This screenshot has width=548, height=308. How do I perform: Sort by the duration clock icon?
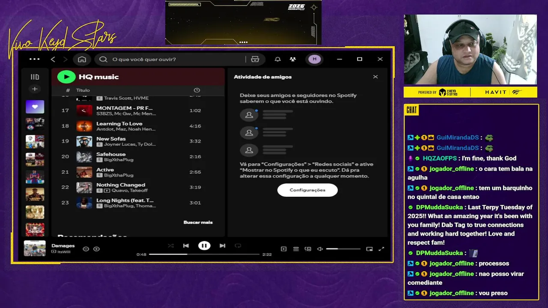[x=197, y=90]
